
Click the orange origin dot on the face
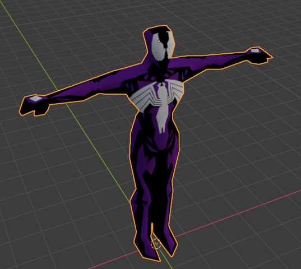[159, 41]
